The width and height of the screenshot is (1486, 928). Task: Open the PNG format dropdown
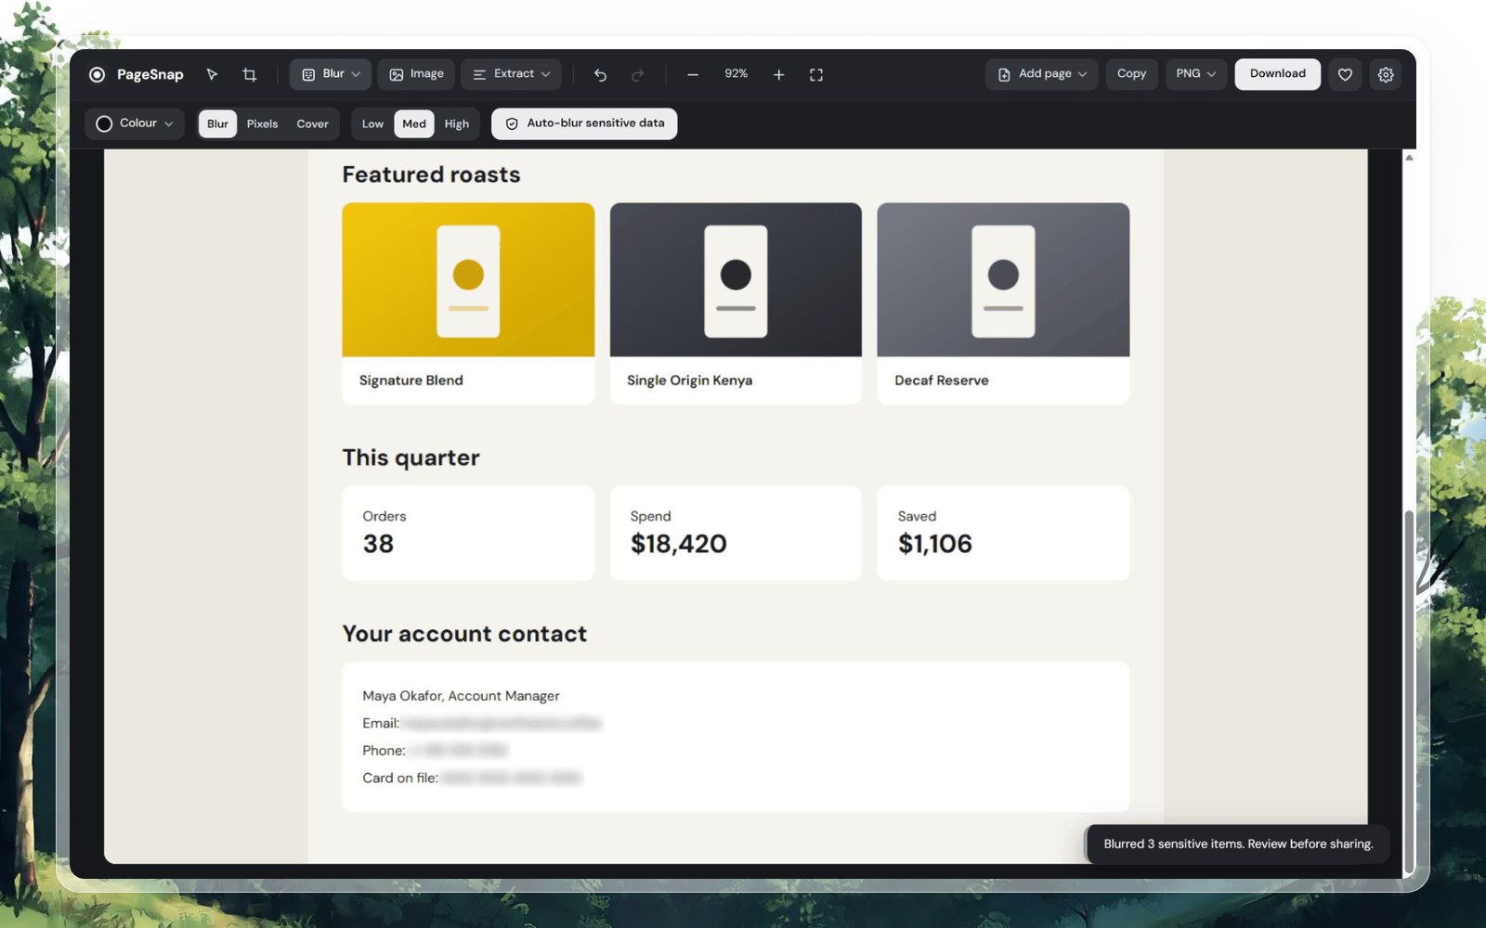pos(1195,74)
